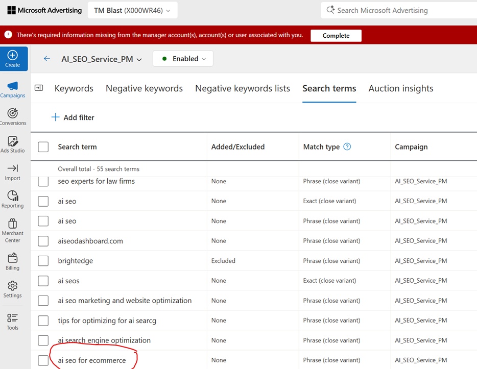Switch to the Negative keywords tab

pos(144,88)
